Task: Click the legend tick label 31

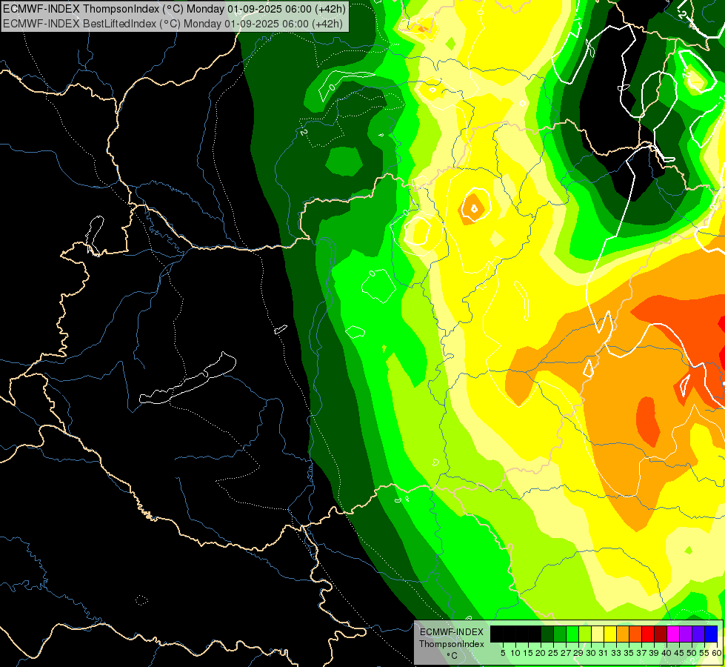Action: point(604,653)
